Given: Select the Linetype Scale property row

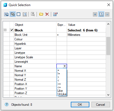Looking at the screenshot, I should [55, 57].
